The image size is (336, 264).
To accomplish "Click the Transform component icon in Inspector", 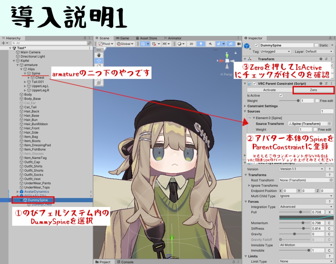I will click(250, 59).
